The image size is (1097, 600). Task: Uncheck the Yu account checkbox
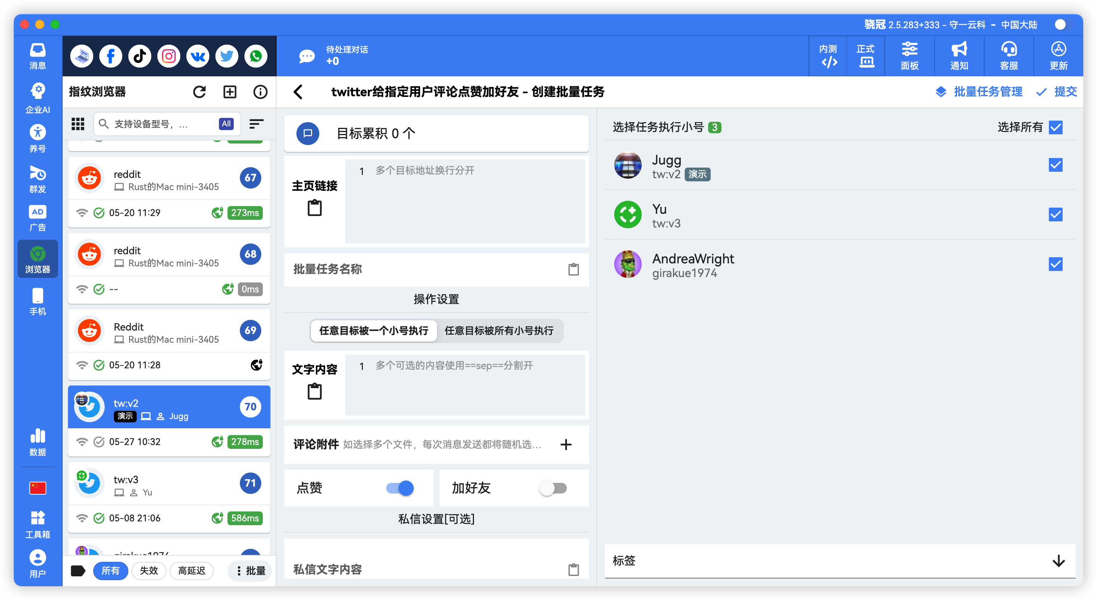pos(1056,214)
